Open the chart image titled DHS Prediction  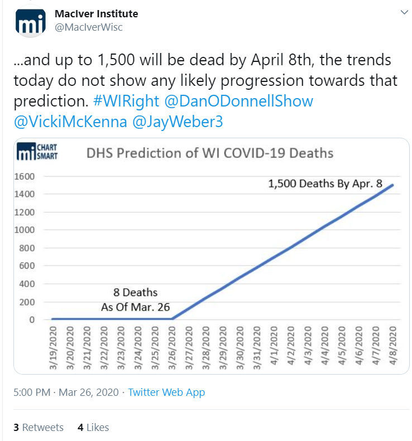[x=211, y=256]
